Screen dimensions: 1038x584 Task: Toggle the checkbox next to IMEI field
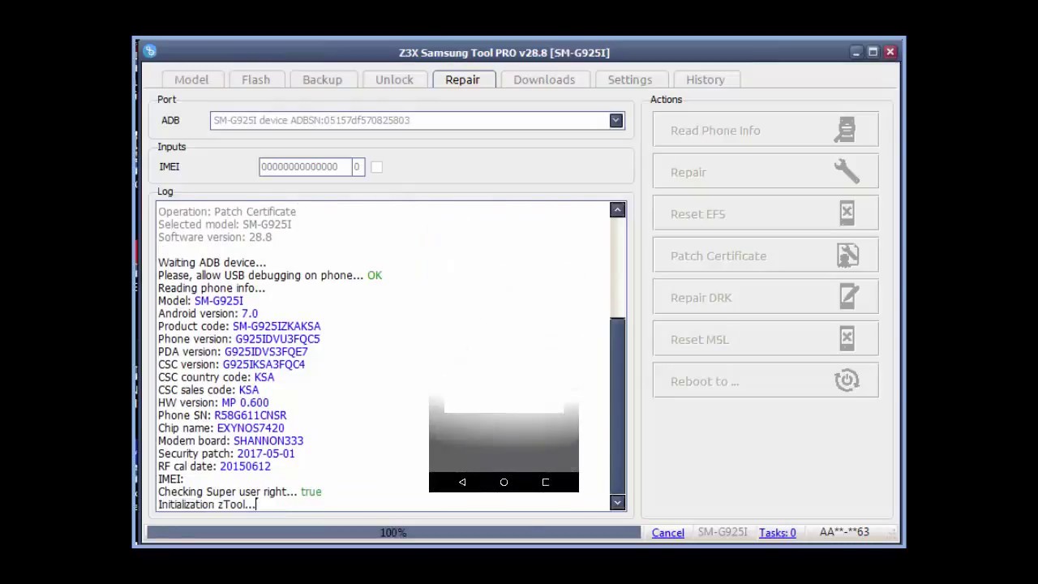tap(376, 167)
